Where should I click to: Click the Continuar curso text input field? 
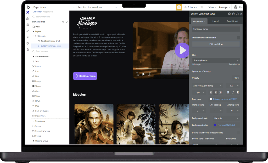point(216,29)
